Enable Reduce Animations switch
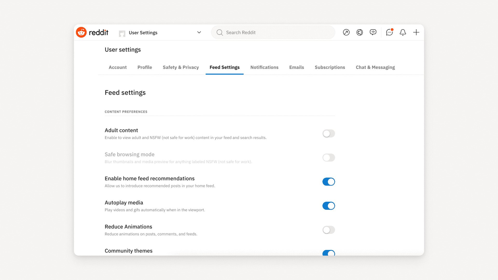Image resolution: width=498 pixels, height=280 pixels. (329, 230)
